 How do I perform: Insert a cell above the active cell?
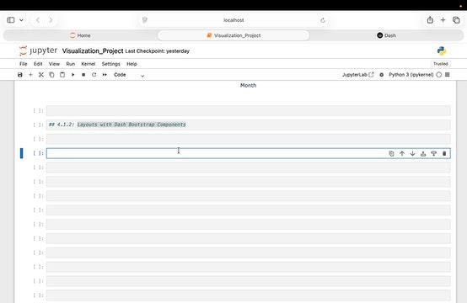coord(423,153)
